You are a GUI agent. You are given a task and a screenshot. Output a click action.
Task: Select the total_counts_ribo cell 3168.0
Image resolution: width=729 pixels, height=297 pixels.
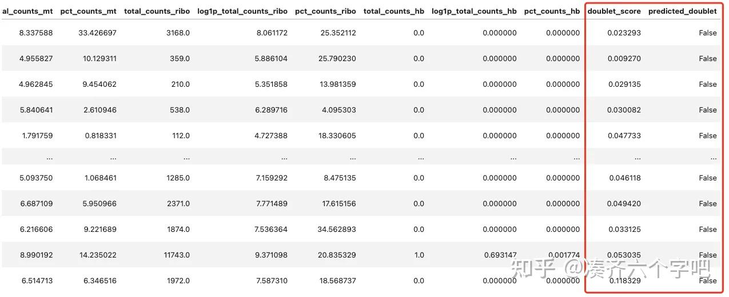(178, 33)
